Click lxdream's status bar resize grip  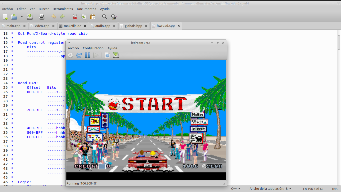[x=224, y=184]
